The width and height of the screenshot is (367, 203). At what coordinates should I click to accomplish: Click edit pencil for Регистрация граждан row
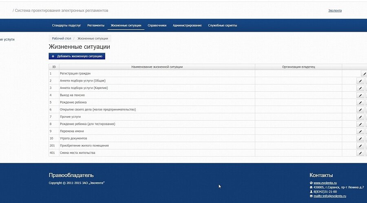pos(364,73)
